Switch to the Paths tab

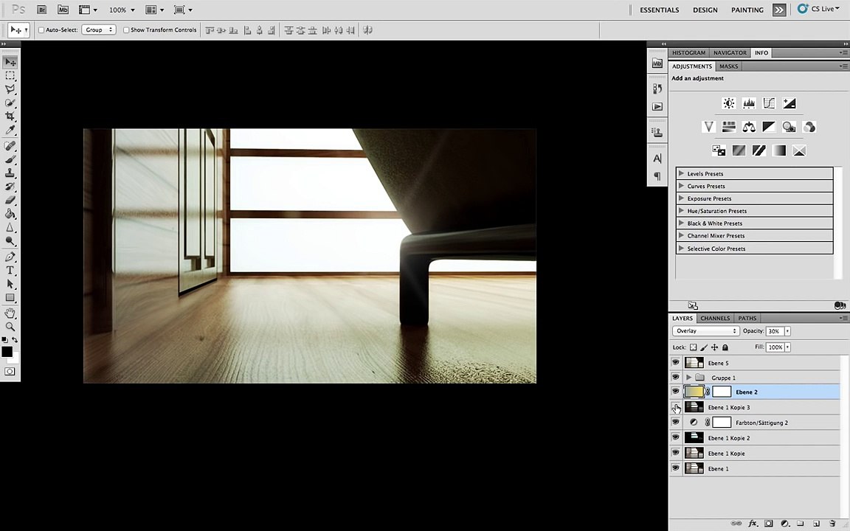click(747, 319)
